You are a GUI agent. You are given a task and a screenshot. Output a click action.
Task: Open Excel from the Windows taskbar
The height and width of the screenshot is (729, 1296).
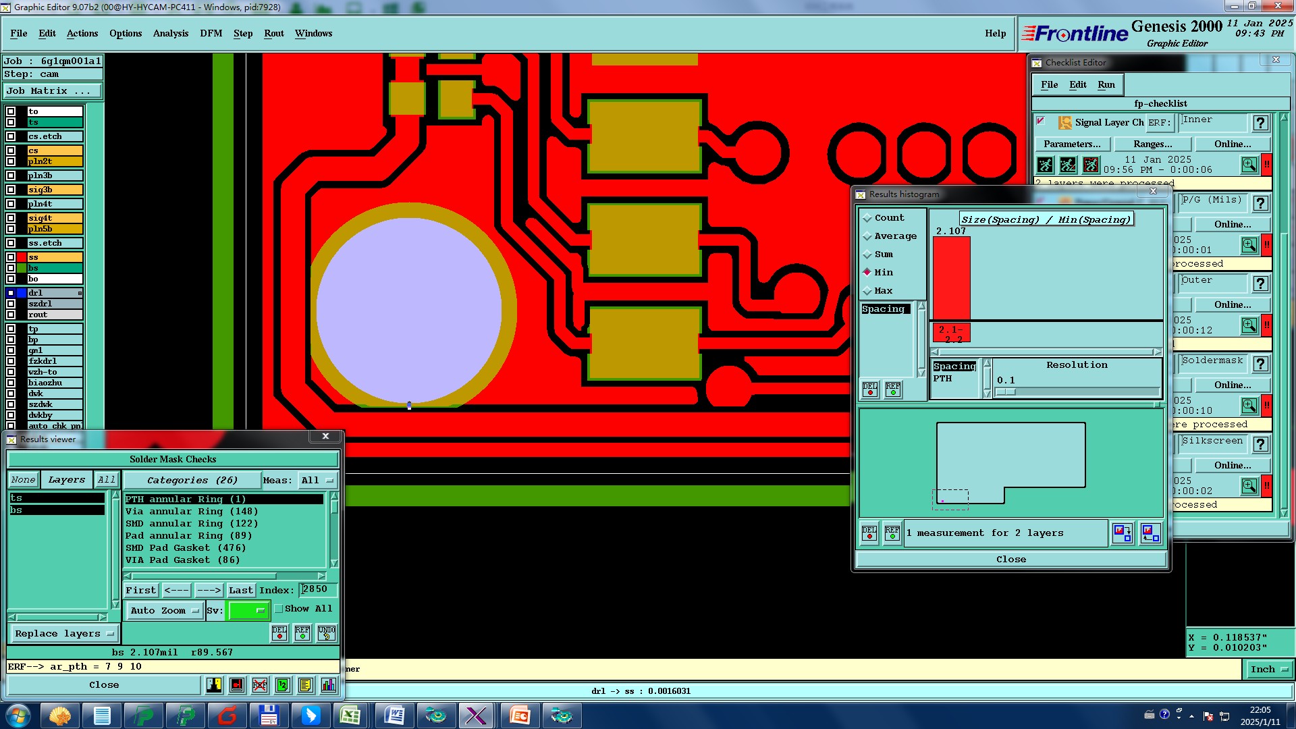pyautogui.click(x=350, y=715)
